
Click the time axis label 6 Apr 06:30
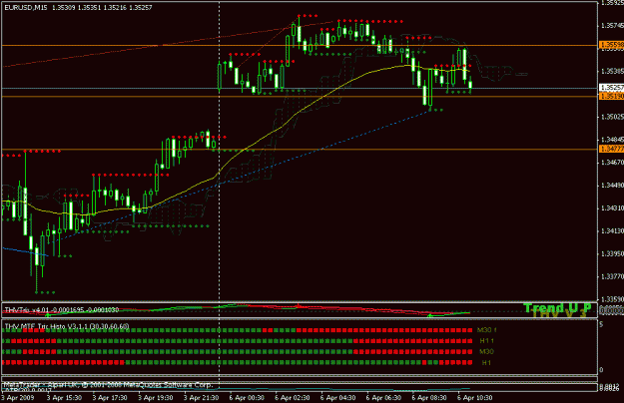(383, 397)
